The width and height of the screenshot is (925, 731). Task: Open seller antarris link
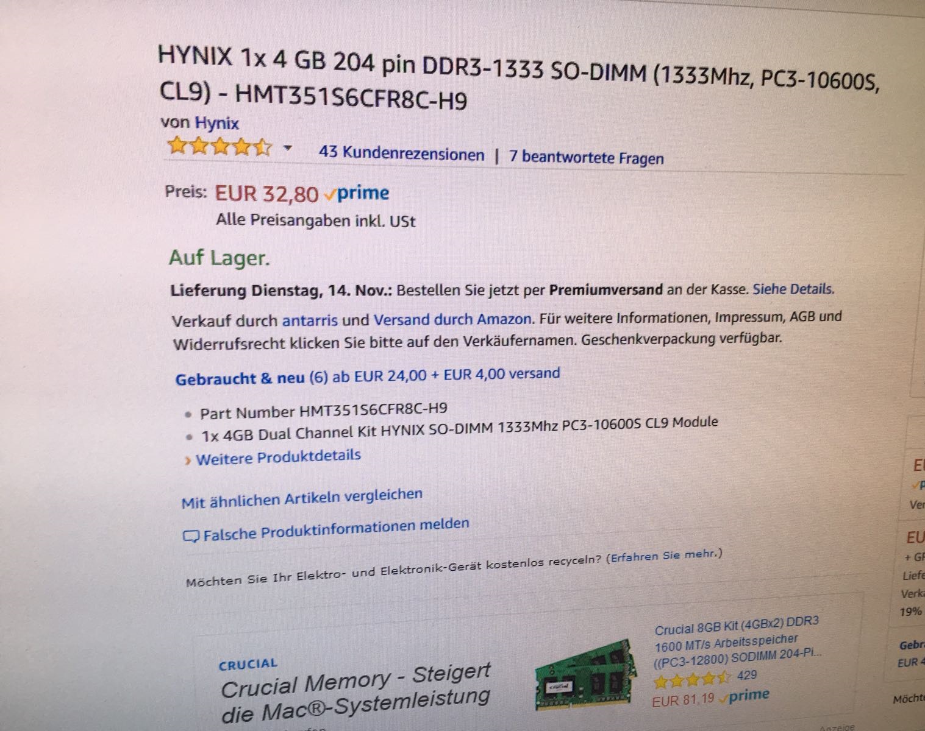(x=310, y=320)
